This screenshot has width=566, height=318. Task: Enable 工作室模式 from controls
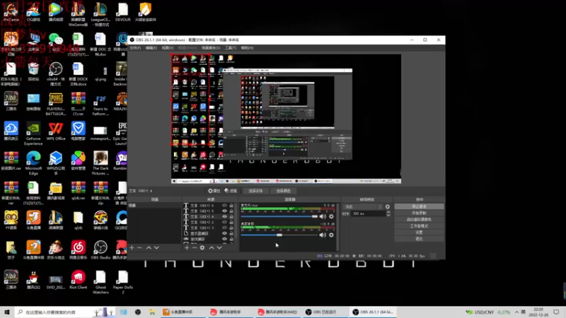pos(419,226)
